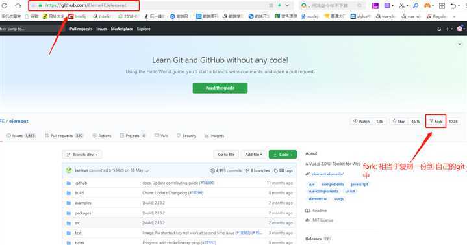
Task: Open the element.eleme.io website link
Action: [x=327, y=174]
